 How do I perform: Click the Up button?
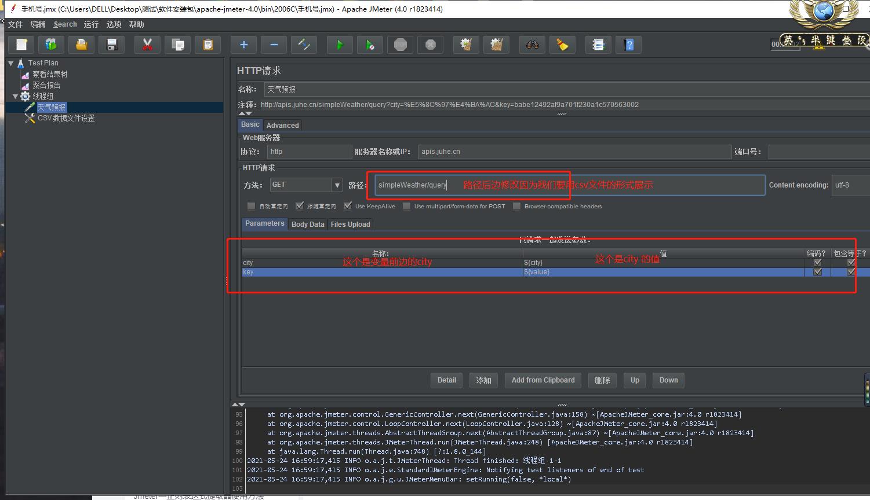[x=635, y=380]
